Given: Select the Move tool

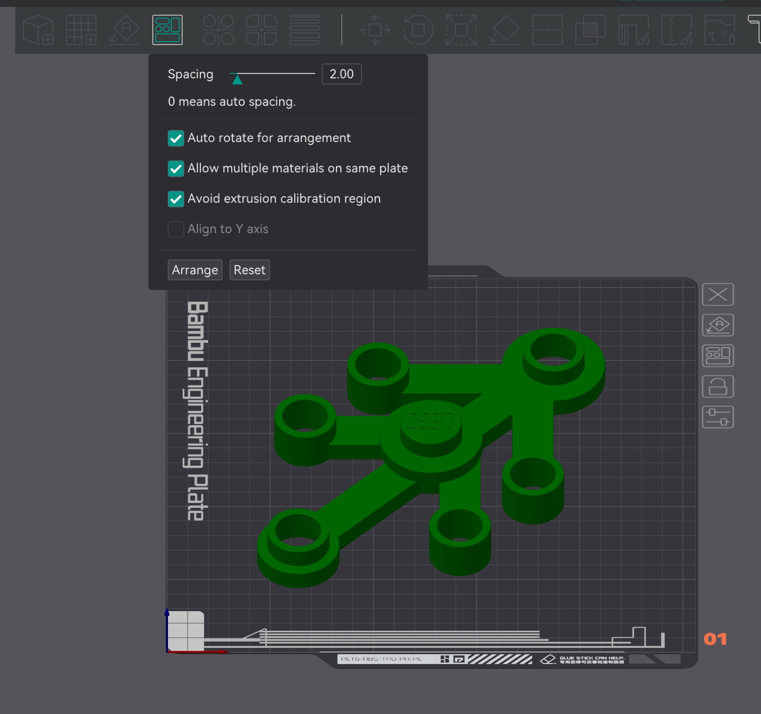Looking at the screenshot, I should (374, 30).
